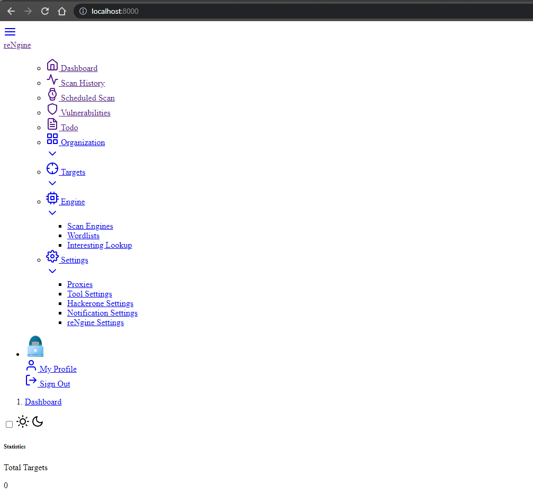533x503 pixels.
Task: Click the browser home icon
Action: coord(62,11)
